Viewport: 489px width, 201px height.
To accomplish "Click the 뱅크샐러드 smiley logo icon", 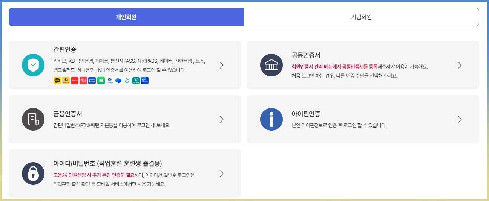I will (x=127, y=81).
